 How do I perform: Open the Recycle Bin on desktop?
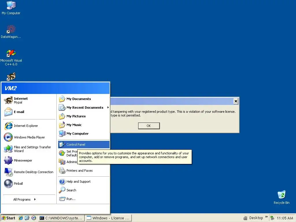click(282, 197)
